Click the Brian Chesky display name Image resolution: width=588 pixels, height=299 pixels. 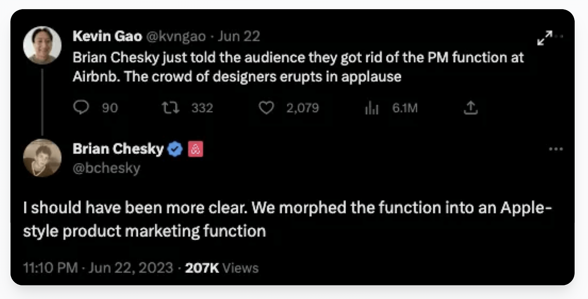click(118, 149)
